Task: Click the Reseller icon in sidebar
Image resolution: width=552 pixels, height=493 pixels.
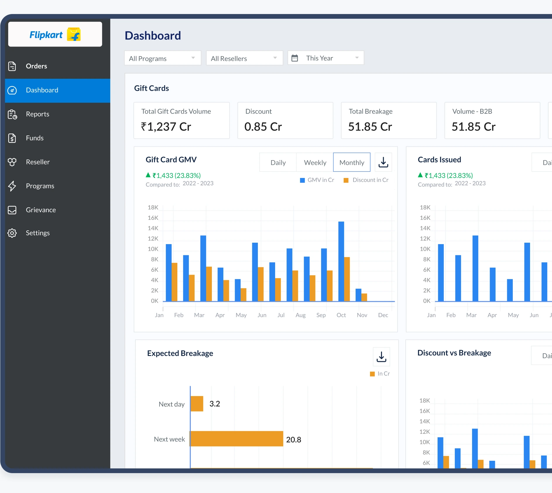Action: (x=12, y=162)
